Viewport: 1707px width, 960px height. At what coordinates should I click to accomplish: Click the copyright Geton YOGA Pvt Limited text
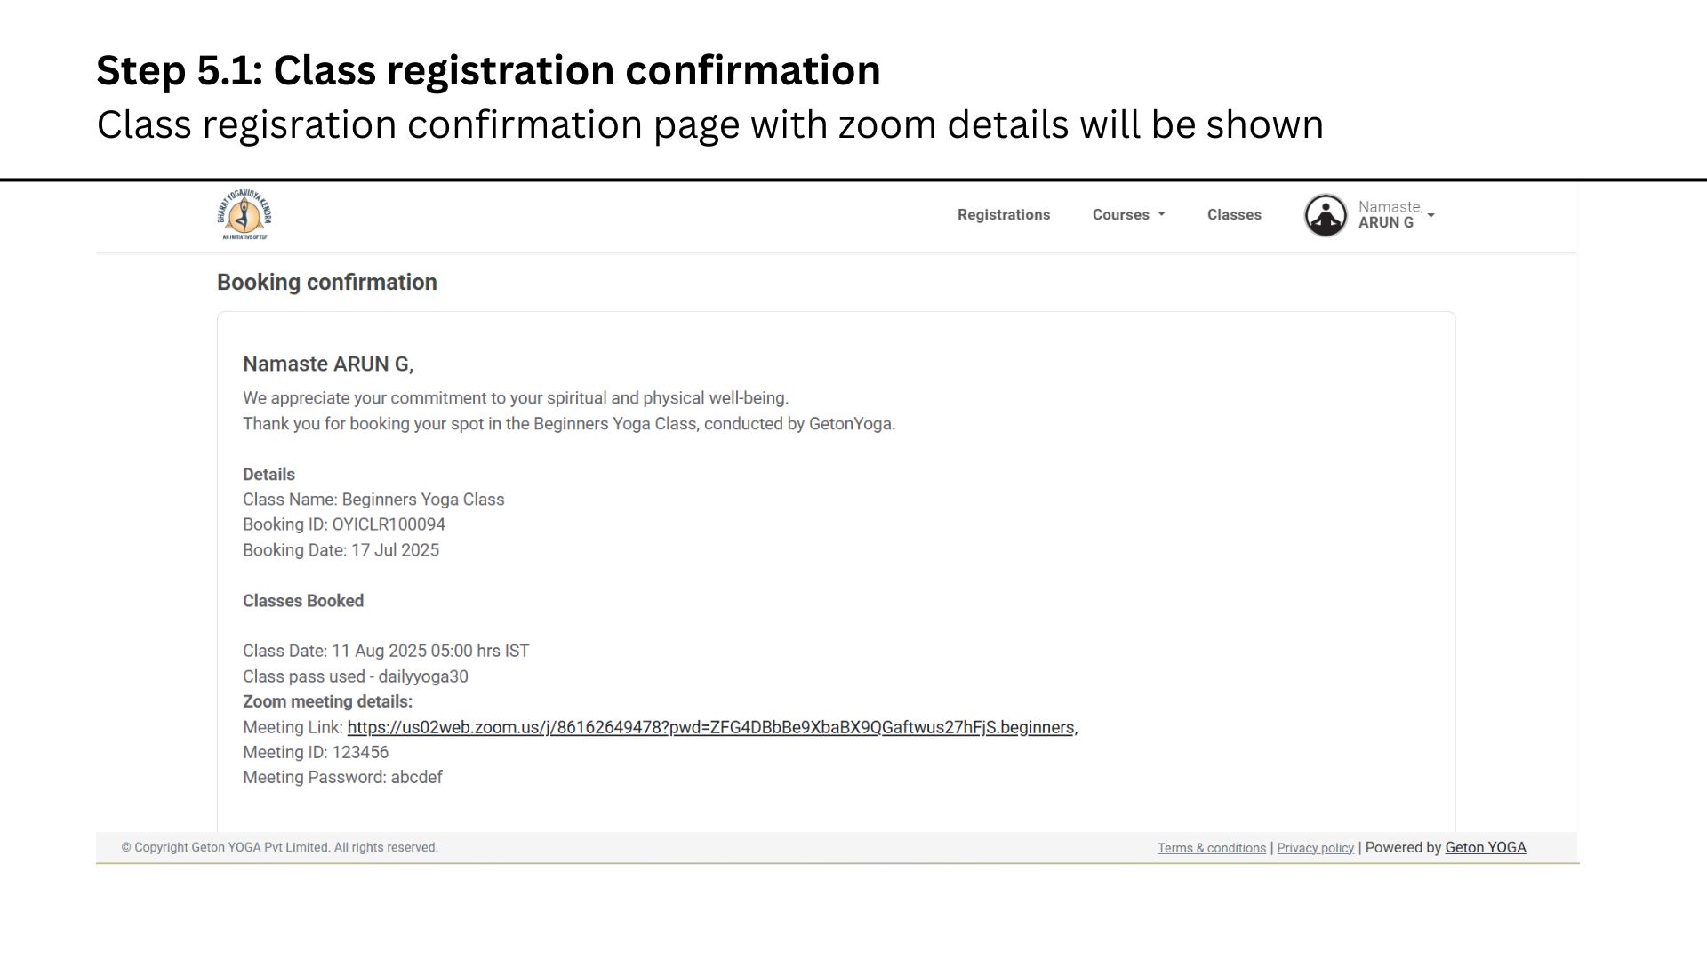pos(280,848)
